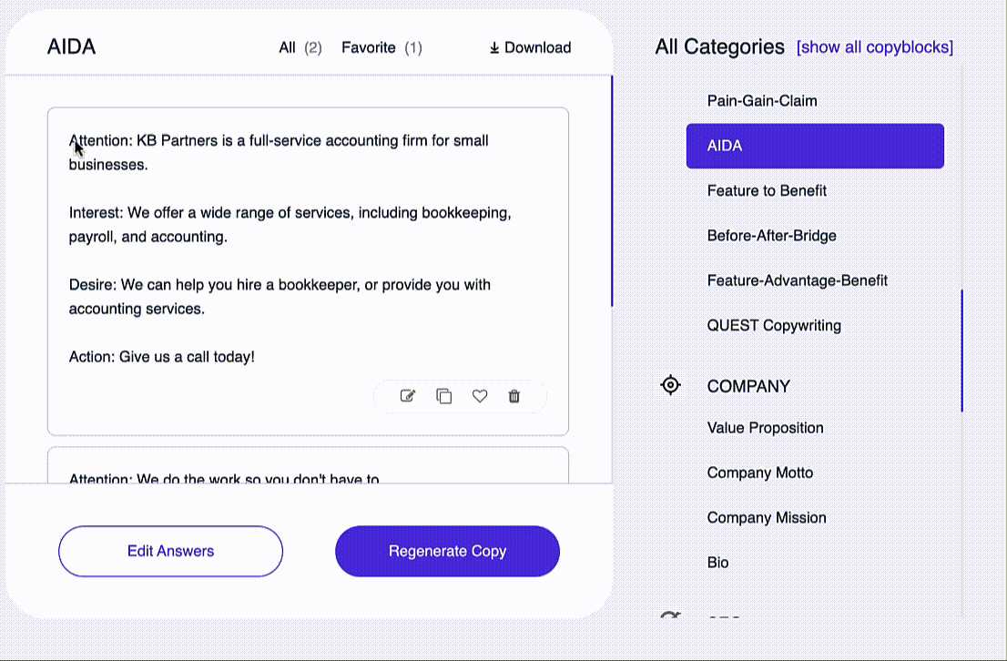Click the categories list scrollbar
This screenshot has height=661, width=1007.
click(961, 351)
